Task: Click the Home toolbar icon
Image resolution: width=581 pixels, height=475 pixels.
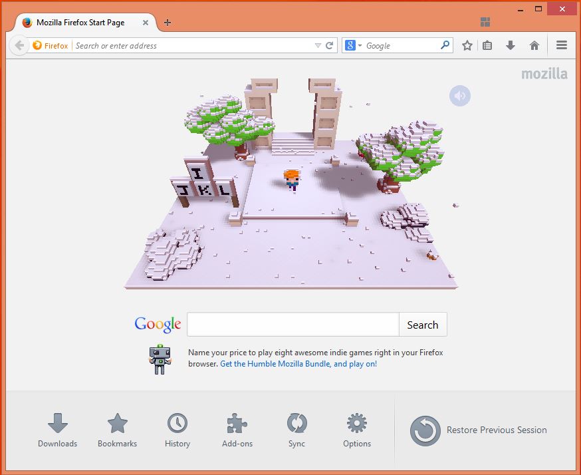Action: point(534,46)
